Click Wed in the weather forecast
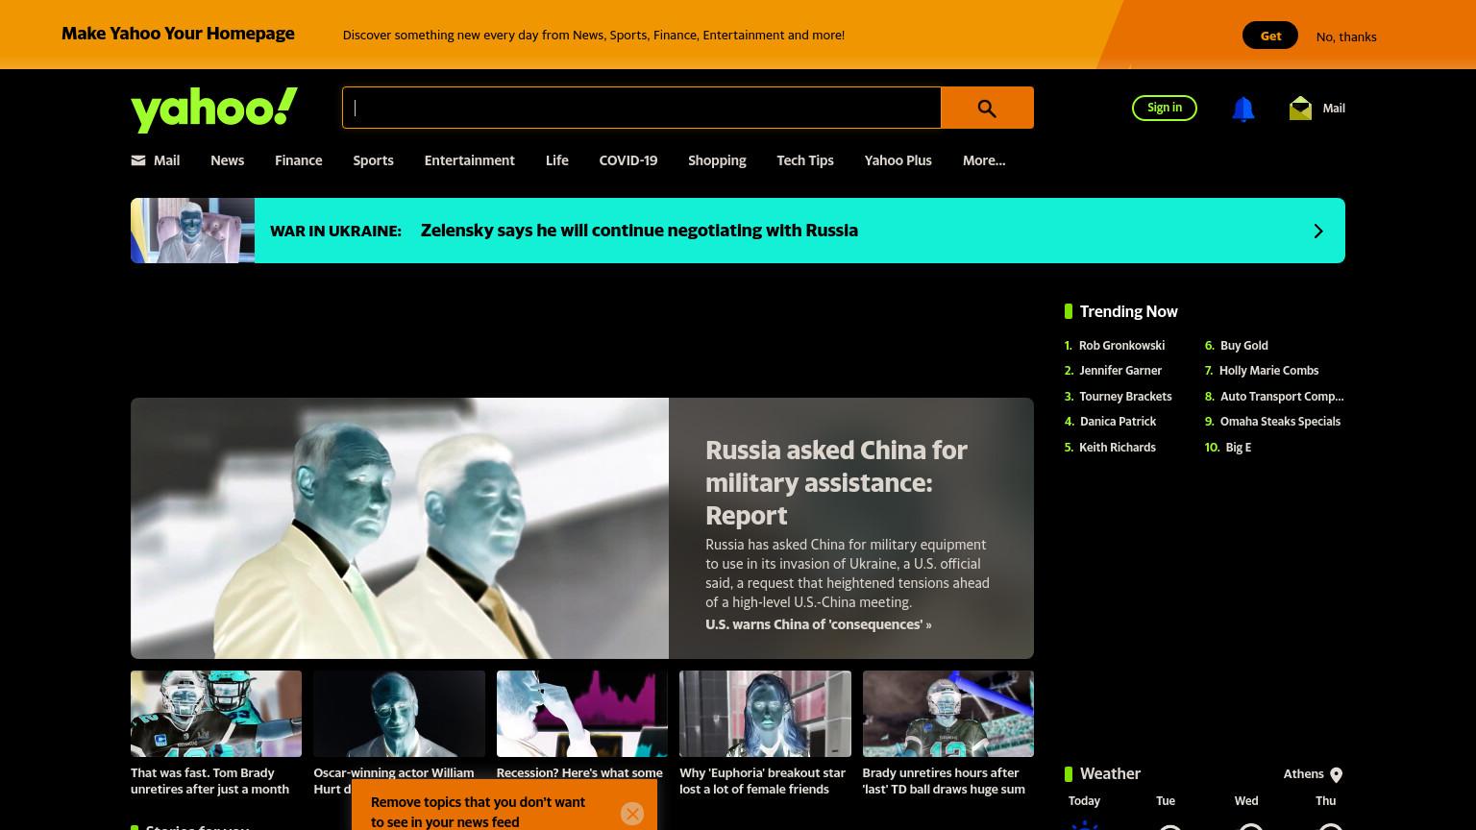Image resolution: width=1476 pixels, height=830 pixels. tap(1246, 801)
